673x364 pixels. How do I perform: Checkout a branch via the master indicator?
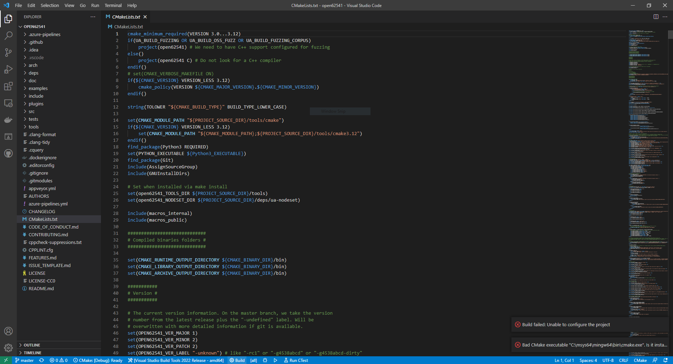point(24,360)
